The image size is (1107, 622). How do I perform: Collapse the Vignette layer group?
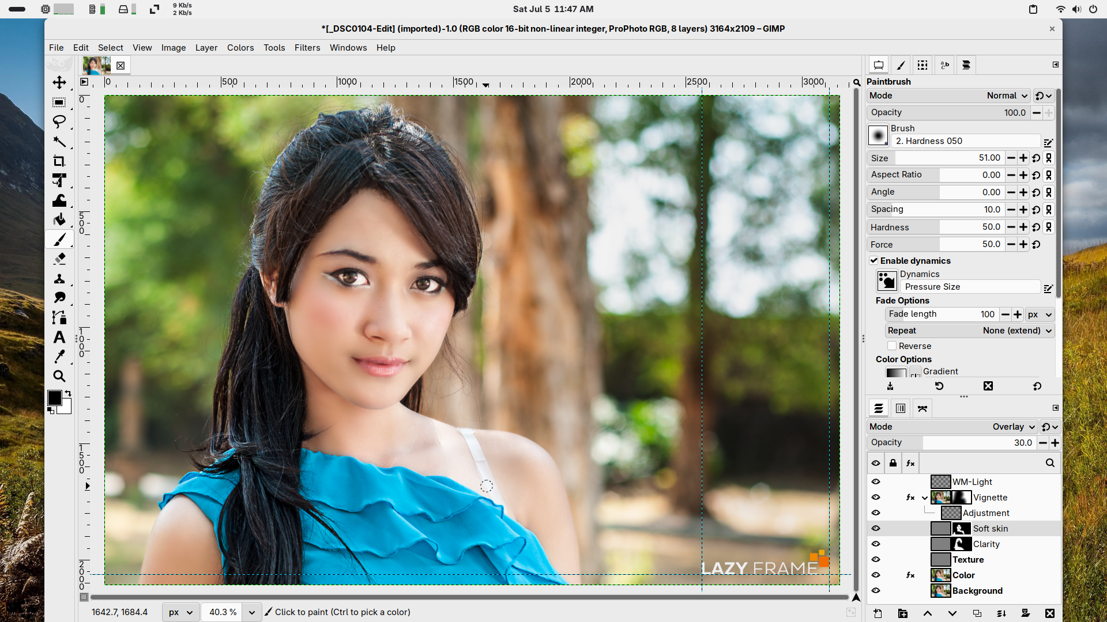pyautogui.click(x=925, y=498)
